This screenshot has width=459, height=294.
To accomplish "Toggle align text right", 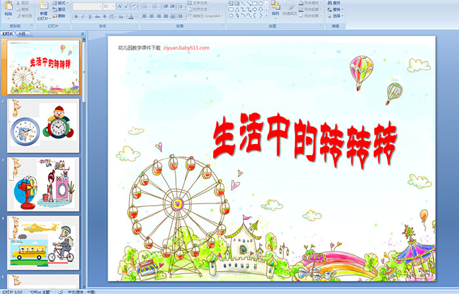I will (159, 16).
